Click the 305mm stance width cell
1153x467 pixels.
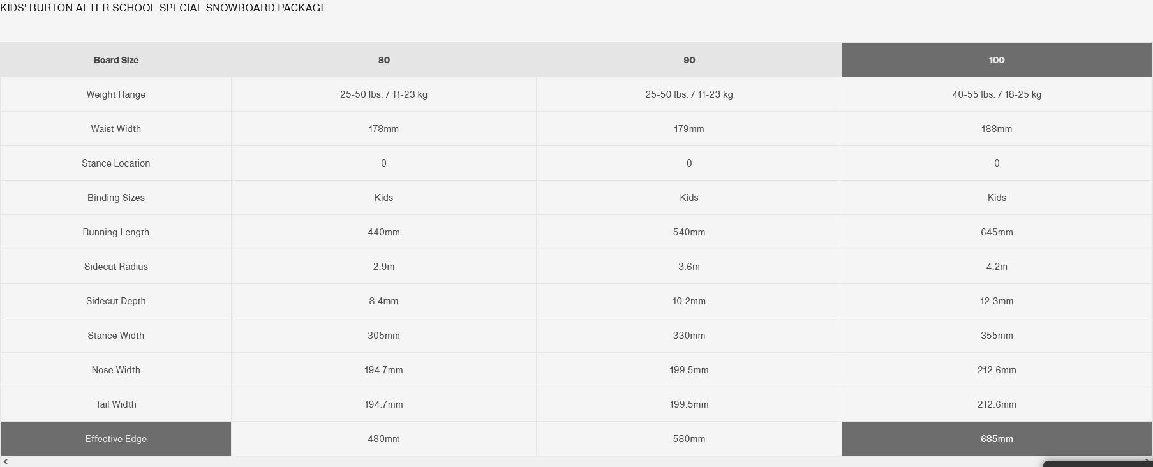click(x=383, y=336)
